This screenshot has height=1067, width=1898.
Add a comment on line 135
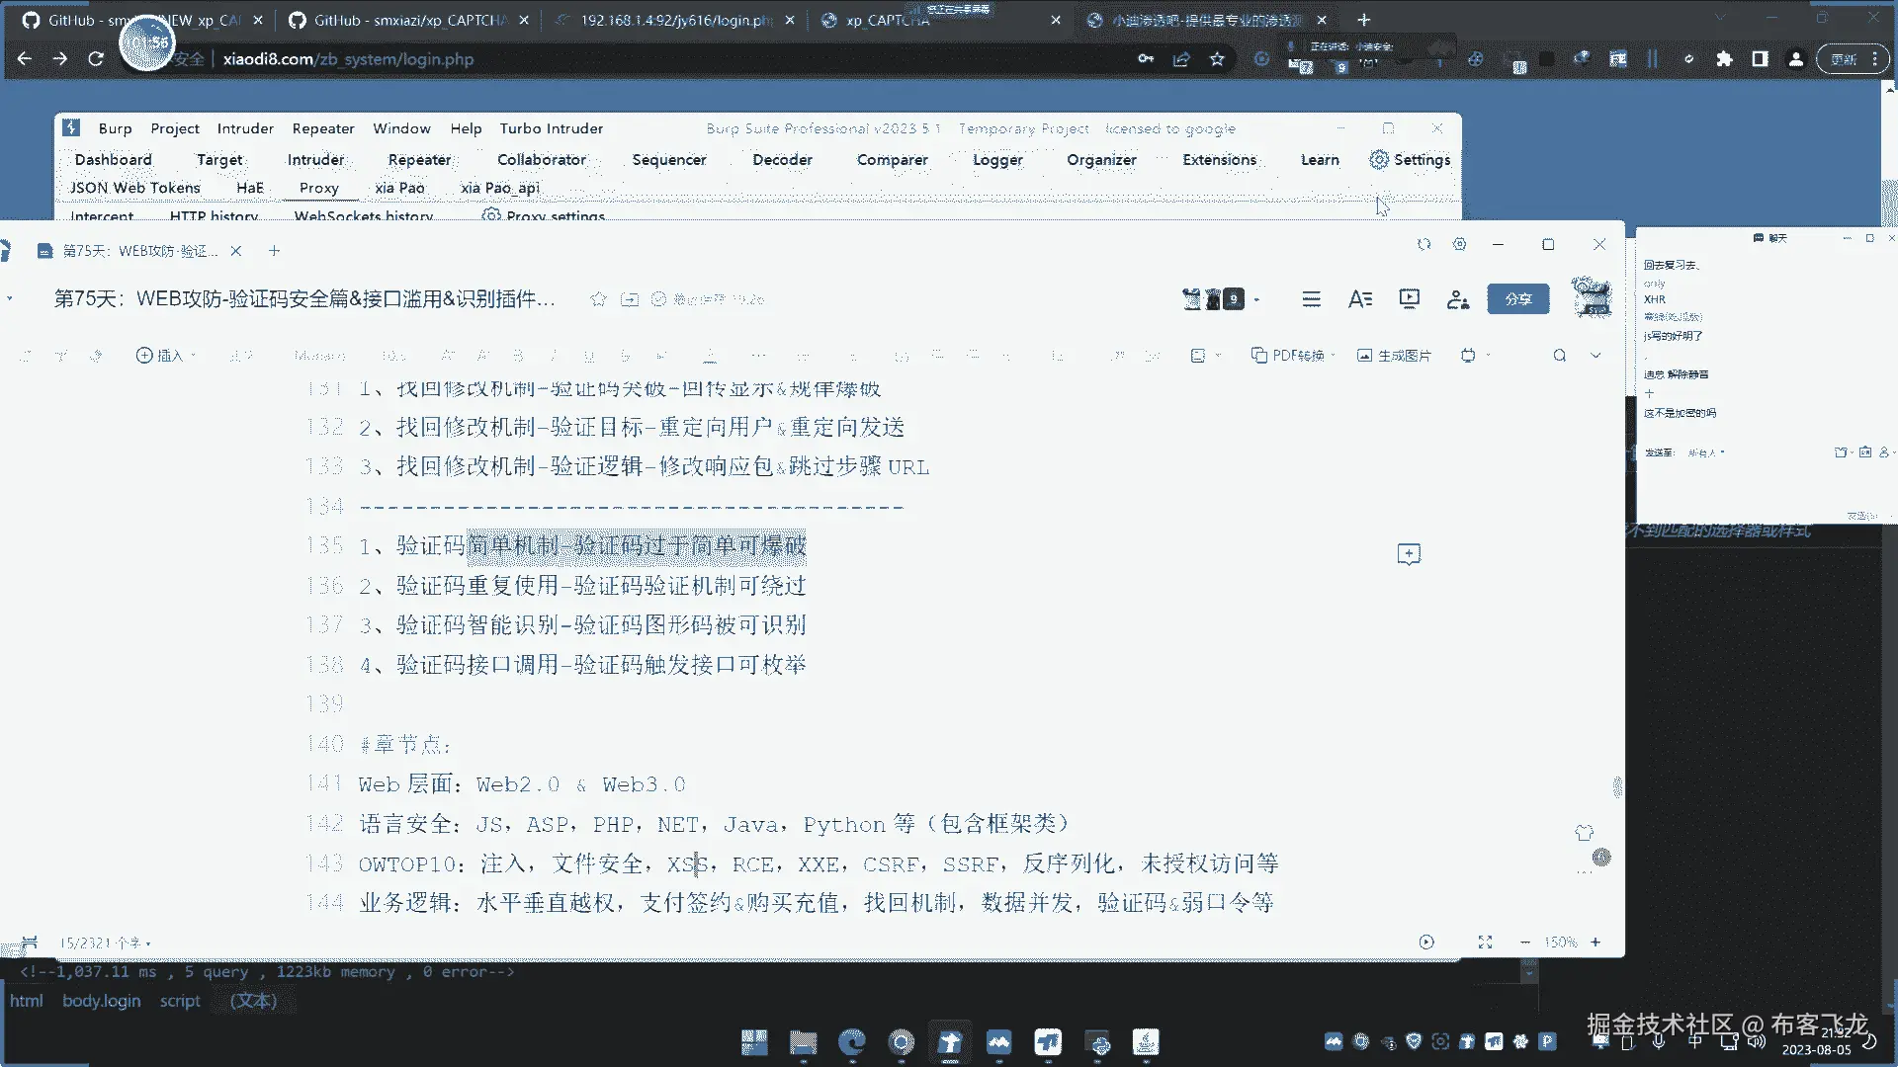coord(1409,554)
